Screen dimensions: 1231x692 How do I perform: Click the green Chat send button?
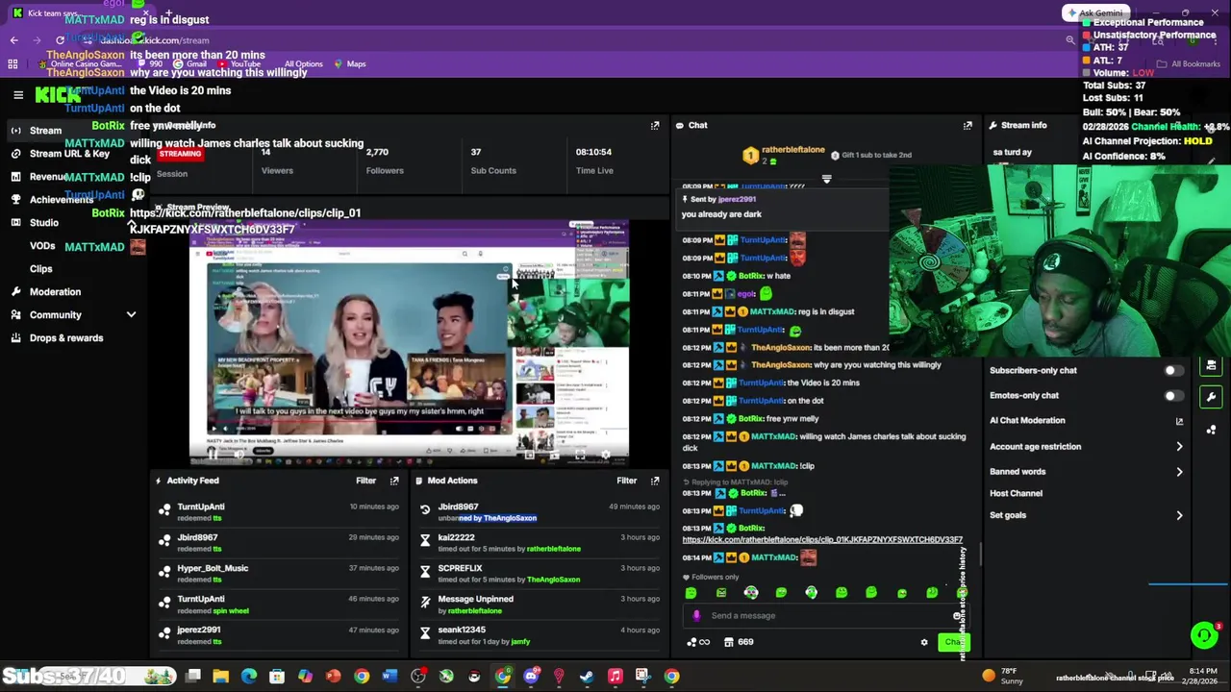tap(952, 642)
